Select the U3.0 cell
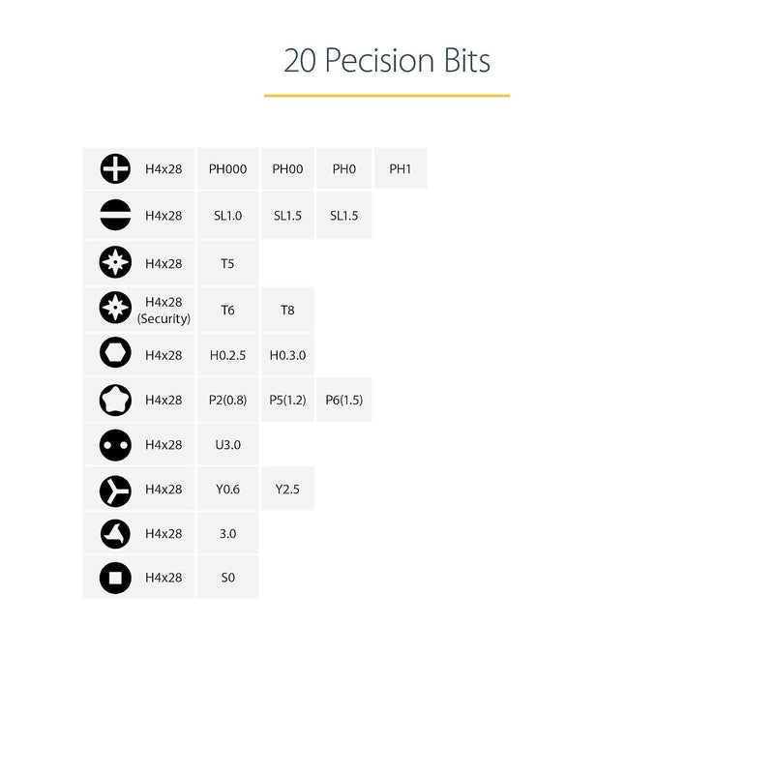 tap(227, 445)
